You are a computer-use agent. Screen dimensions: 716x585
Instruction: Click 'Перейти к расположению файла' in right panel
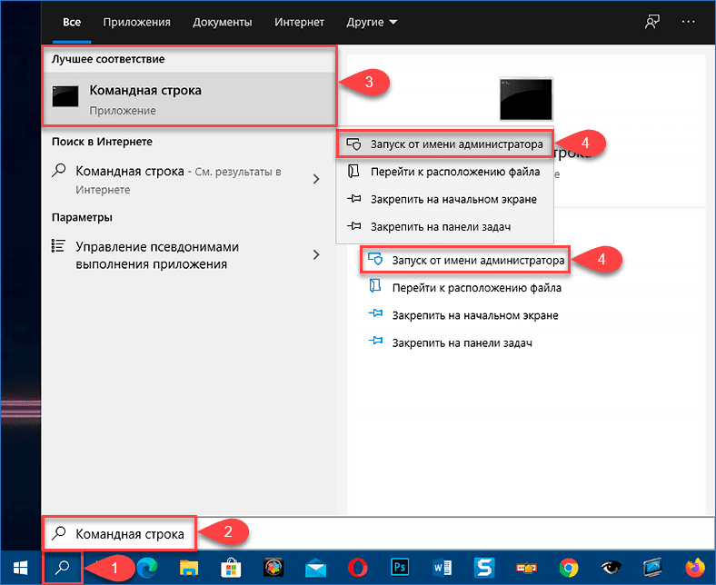[x=477, y=288]
